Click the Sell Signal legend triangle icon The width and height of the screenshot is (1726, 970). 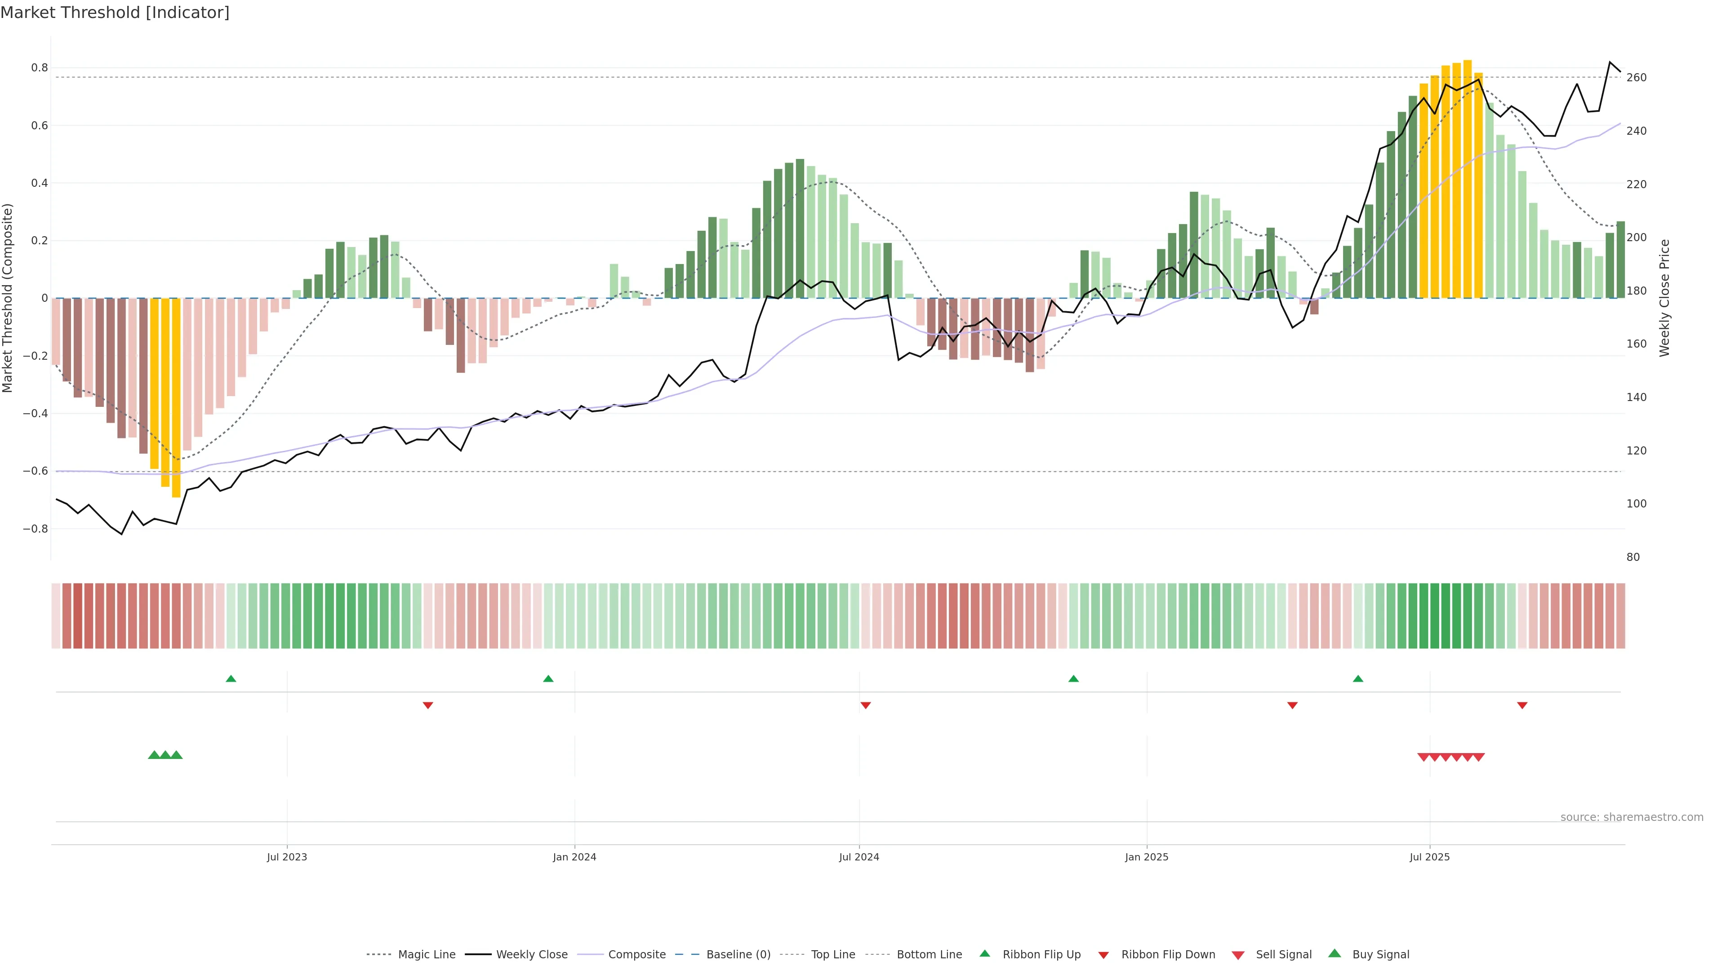(x=1238, y=955)
